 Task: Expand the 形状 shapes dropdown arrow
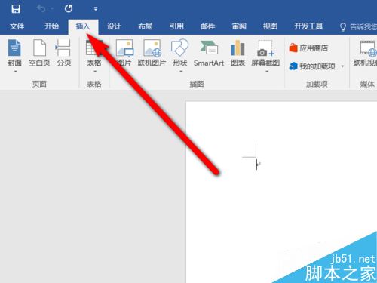(x=181, y=72)
